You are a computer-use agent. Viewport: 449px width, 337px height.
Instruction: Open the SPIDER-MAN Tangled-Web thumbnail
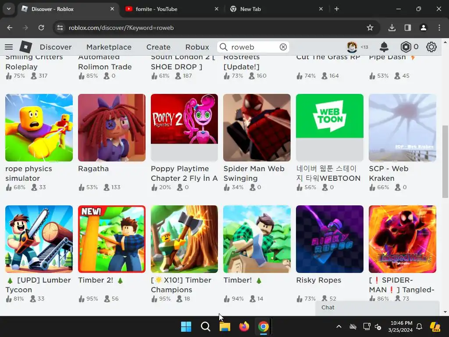click(x=403, y=239)
